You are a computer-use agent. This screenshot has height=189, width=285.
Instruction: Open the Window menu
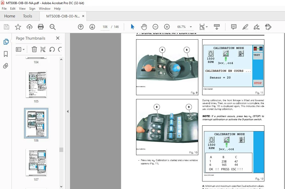tap(44, 9)
